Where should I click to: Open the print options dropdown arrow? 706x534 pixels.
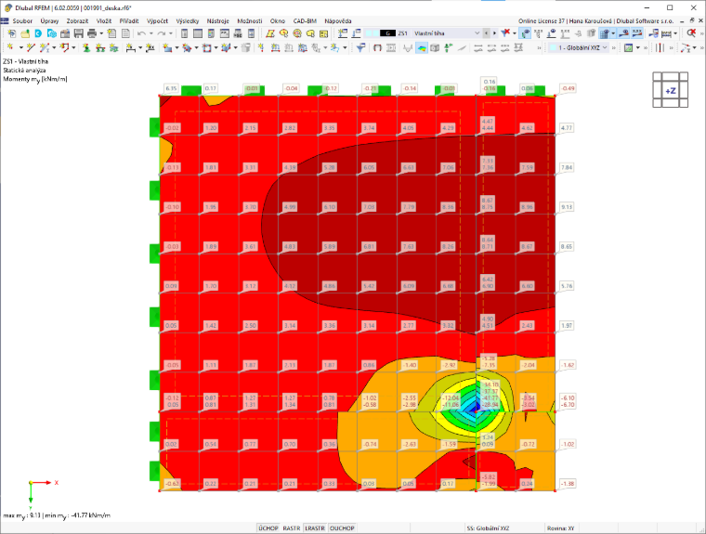[101, 33]
